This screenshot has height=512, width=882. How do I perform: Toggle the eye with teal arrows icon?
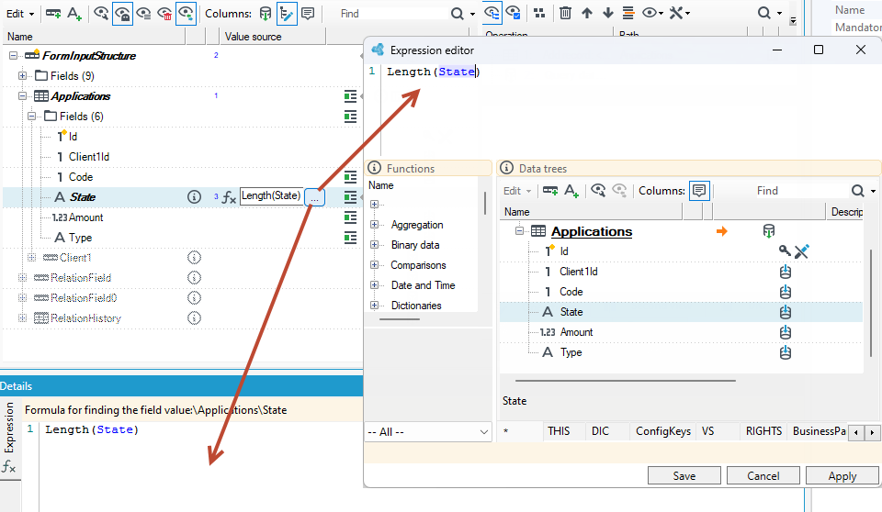click(186, 14)
